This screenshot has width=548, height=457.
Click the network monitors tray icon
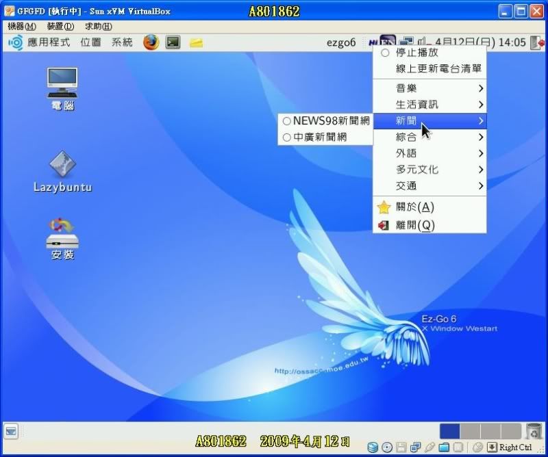coord(407,41)
